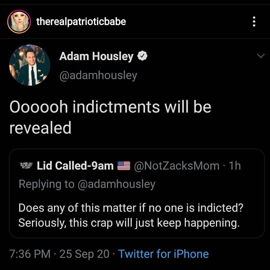This screenshot has width=270, height=270.
Task: Expand the tweet chevron dropdown
Action: [261, 56]
